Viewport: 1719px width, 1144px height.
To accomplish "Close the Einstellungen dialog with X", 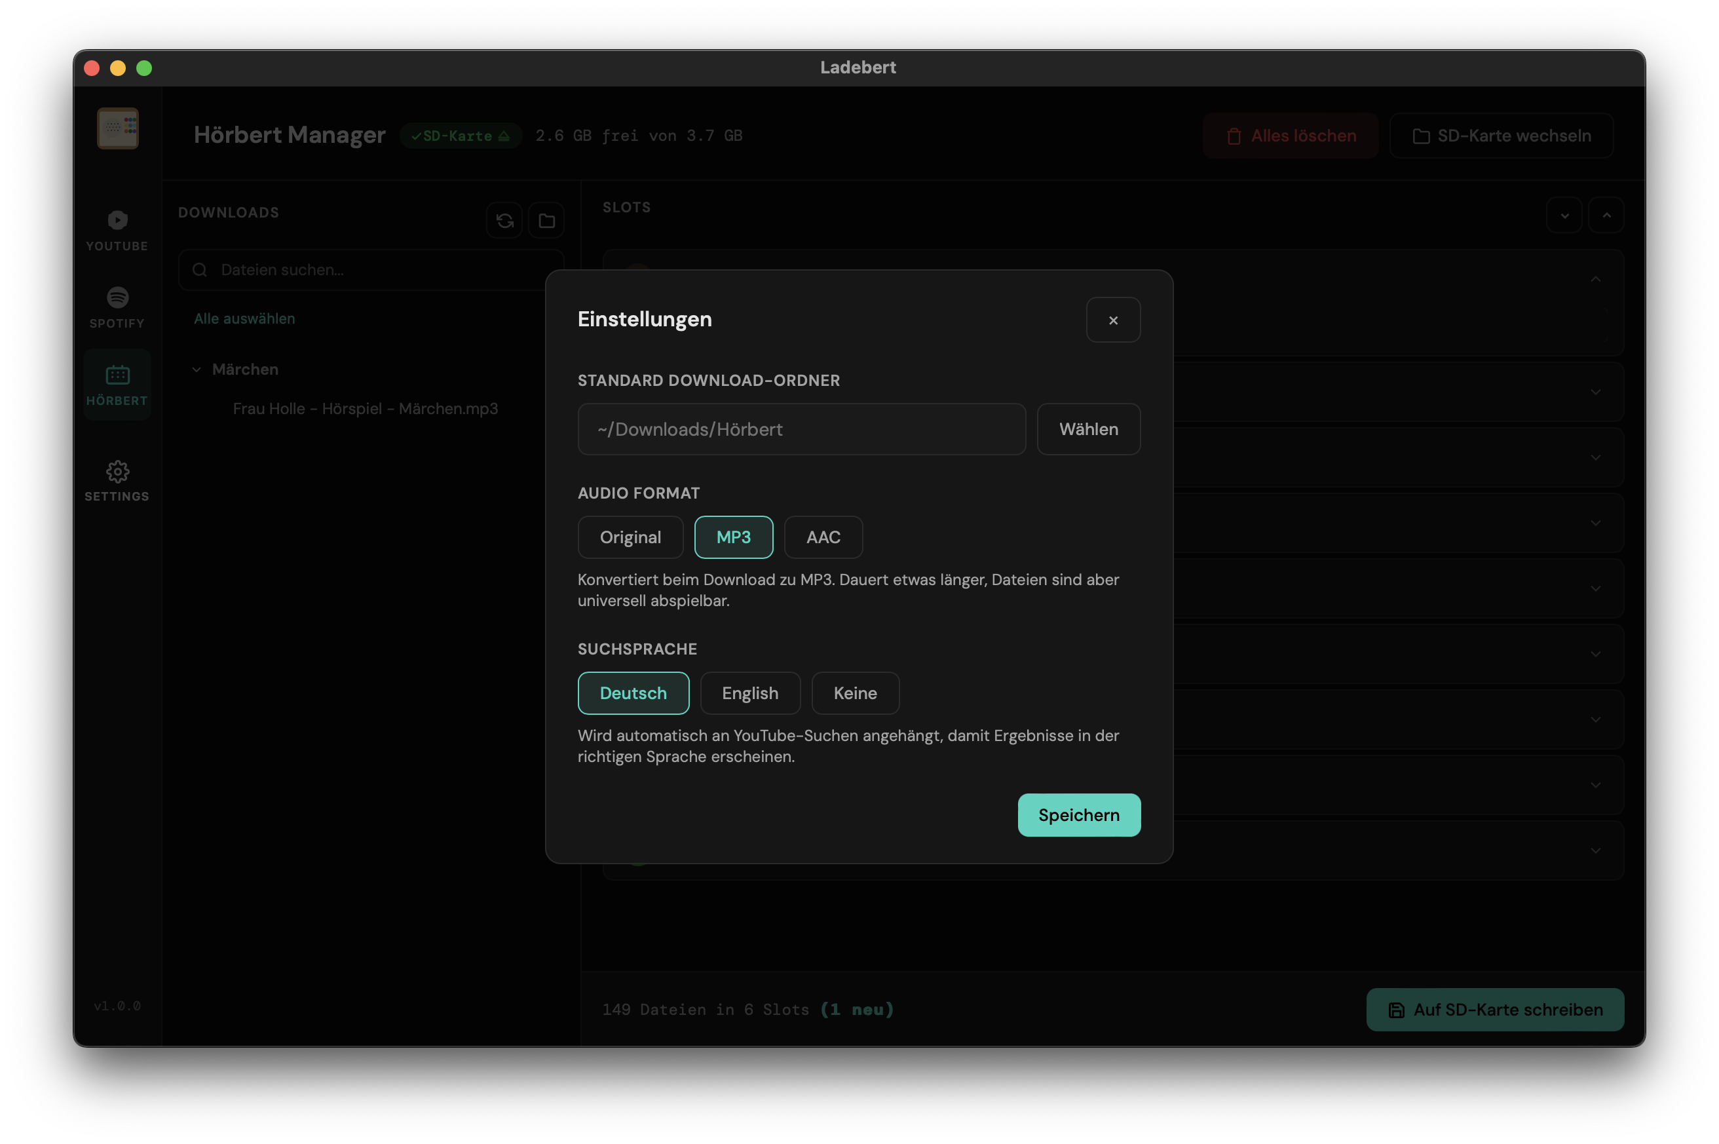I will click(1112, 320).
